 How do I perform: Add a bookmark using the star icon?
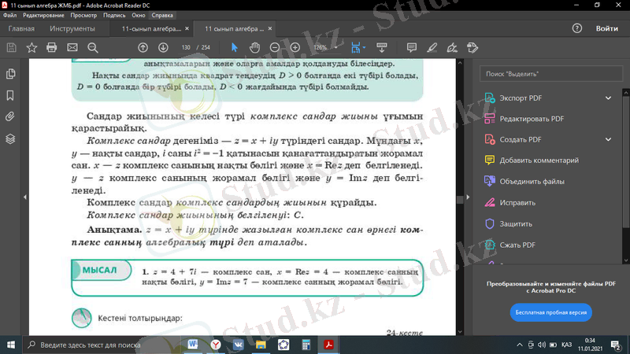(31, 47)
